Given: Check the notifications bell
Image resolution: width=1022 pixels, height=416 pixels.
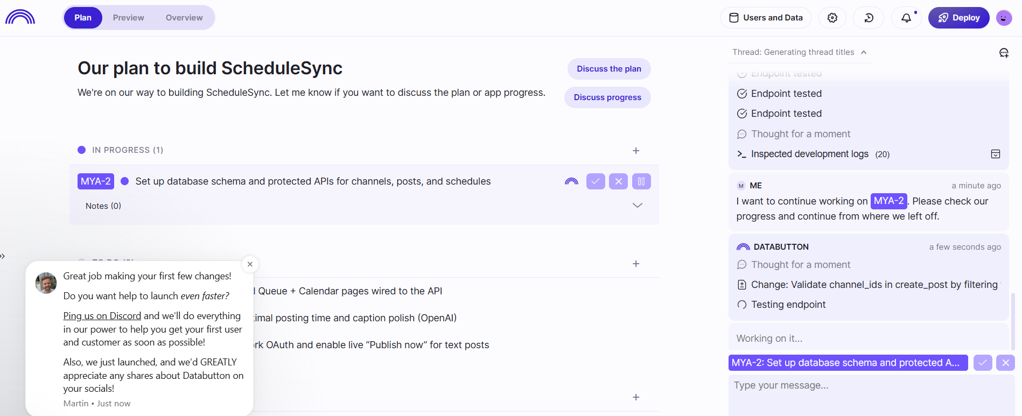Looking at the screenshot, I should tap(906, 18).
